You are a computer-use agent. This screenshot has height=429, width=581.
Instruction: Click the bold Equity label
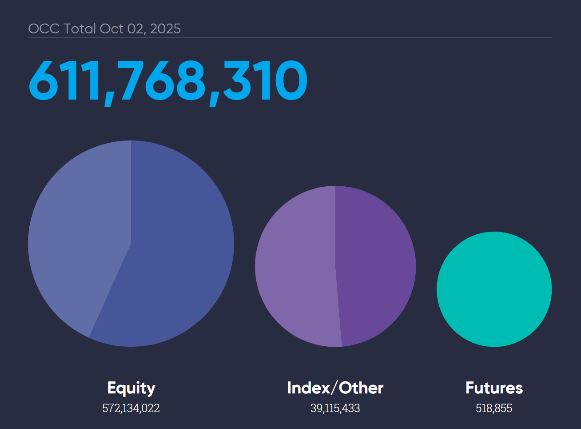[131, 388]
